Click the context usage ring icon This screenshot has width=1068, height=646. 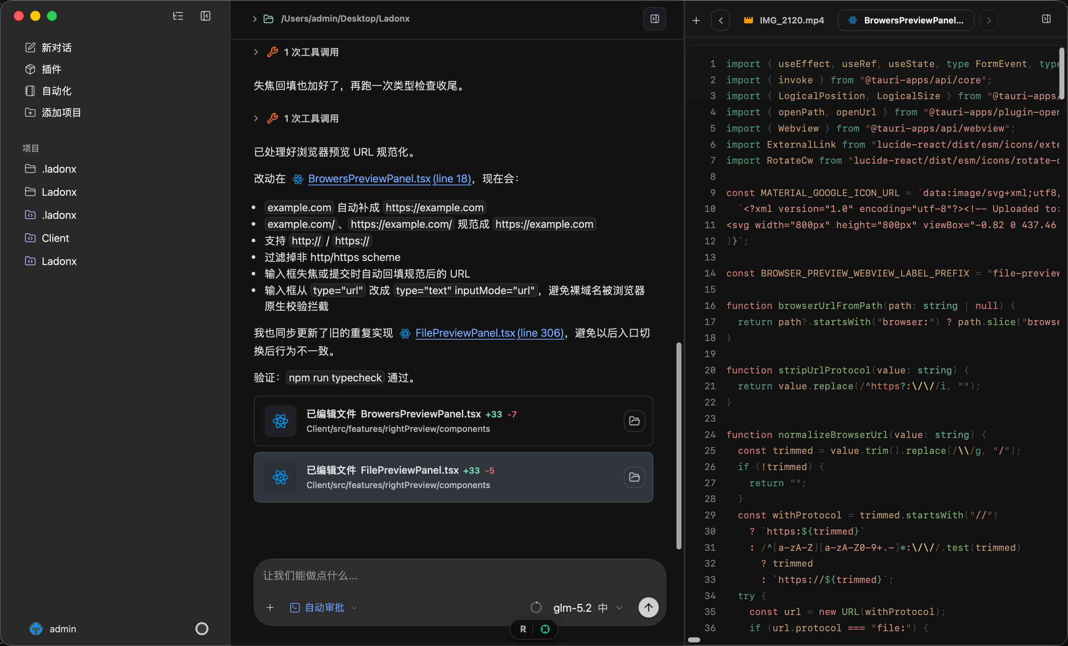(536, 607)
